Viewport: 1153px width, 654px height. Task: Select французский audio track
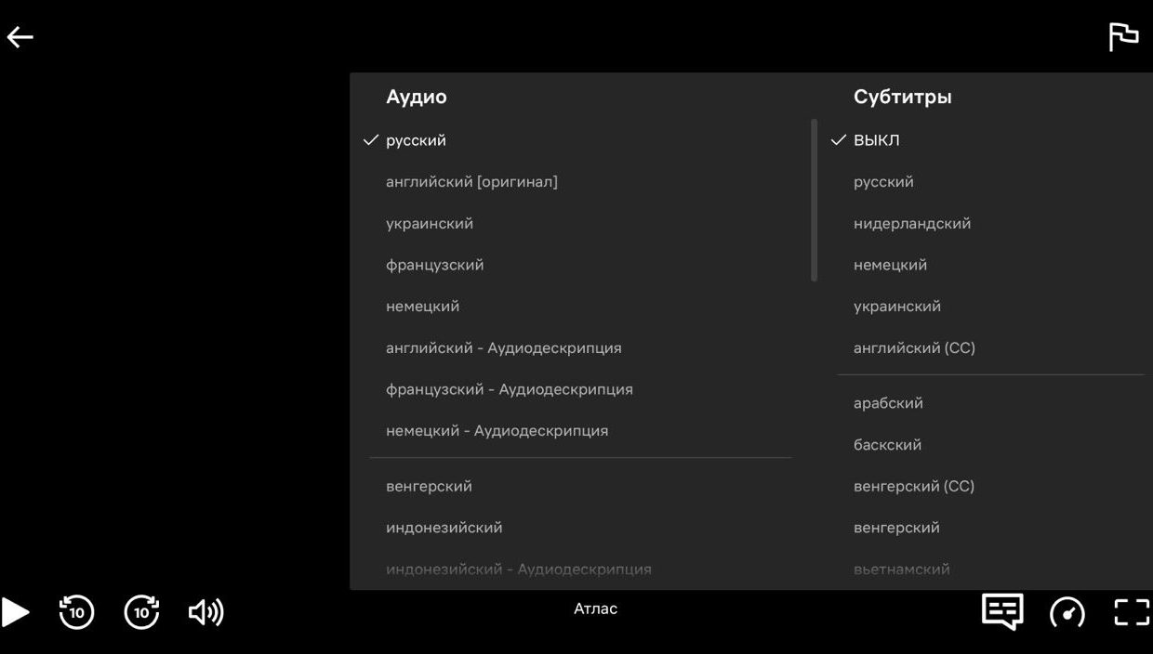pos(434,265)
